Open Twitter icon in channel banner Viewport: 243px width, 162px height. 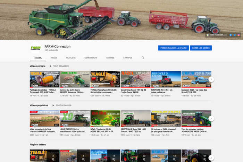[235, 35]
